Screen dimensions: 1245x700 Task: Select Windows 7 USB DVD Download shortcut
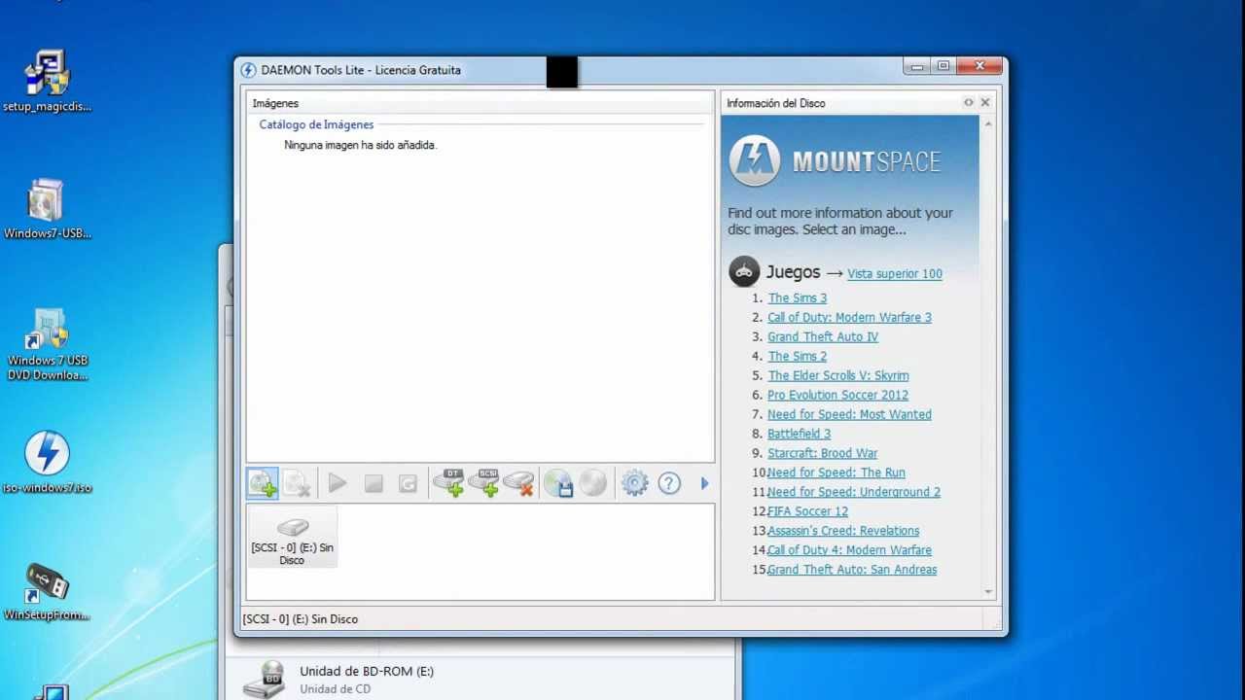48,345
